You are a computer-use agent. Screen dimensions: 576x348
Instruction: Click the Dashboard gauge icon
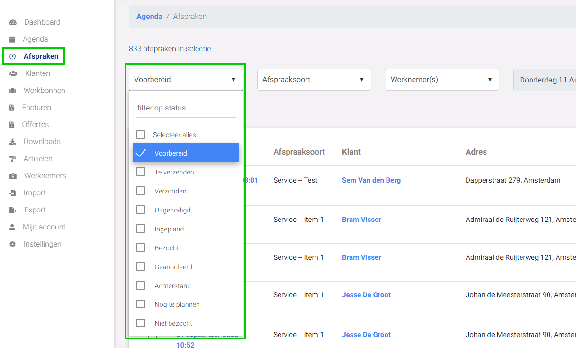coord(13,22)
